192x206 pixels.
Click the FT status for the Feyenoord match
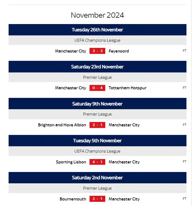click(x=185, y=51)
